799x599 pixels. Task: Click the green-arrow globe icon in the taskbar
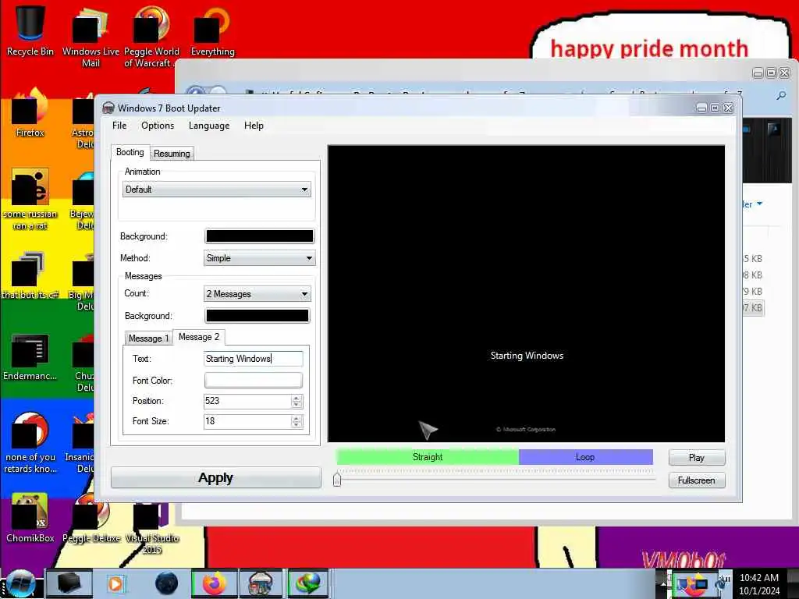(x=307, y=583)
